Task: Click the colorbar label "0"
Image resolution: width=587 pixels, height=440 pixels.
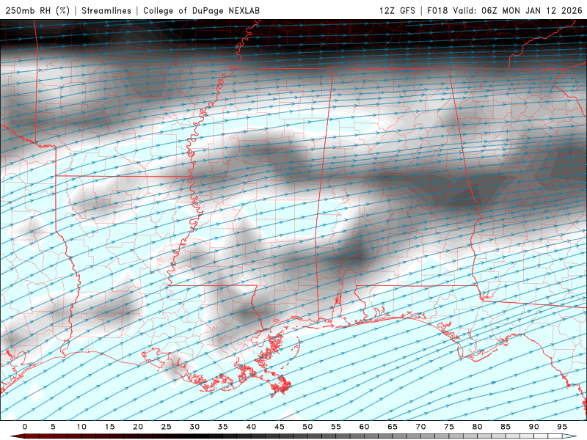Action: [25, 427]
